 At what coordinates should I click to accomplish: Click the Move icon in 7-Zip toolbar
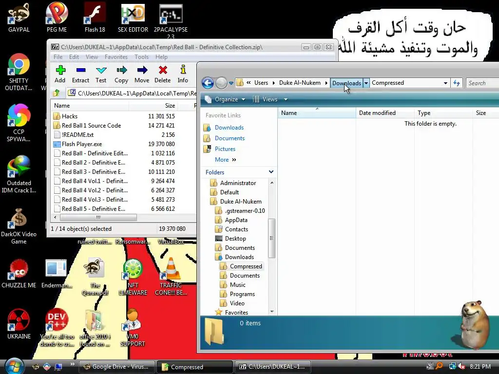click(x=142, y=74)
